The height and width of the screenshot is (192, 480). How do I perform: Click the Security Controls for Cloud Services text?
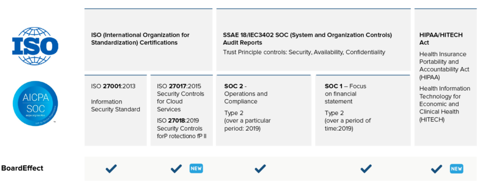[180, 101]
